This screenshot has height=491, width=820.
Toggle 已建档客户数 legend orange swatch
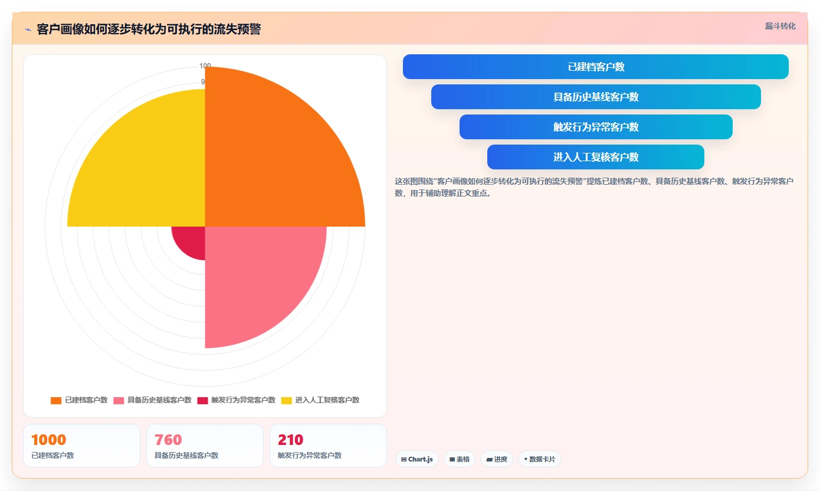click(x=56, y=400)
